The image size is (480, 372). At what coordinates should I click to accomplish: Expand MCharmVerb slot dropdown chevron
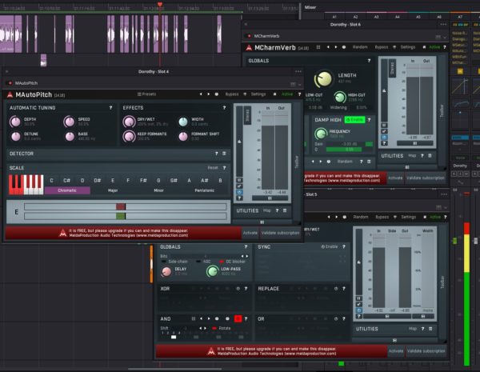(445, 37)
